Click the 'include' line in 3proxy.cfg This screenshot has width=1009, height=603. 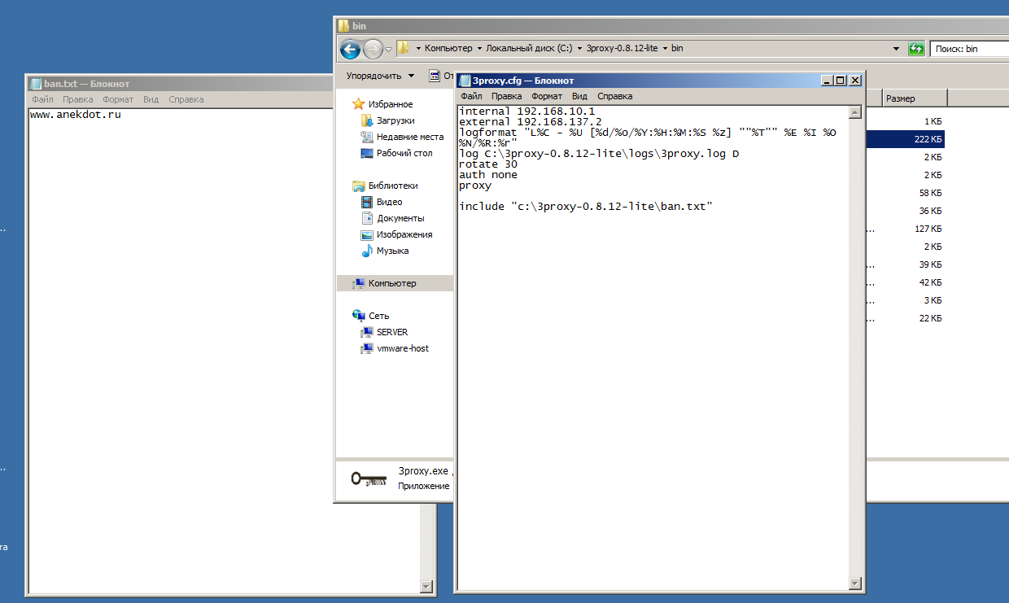point(586,207)
